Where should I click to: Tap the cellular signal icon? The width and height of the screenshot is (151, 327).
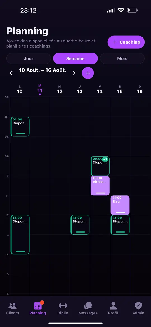111,10
